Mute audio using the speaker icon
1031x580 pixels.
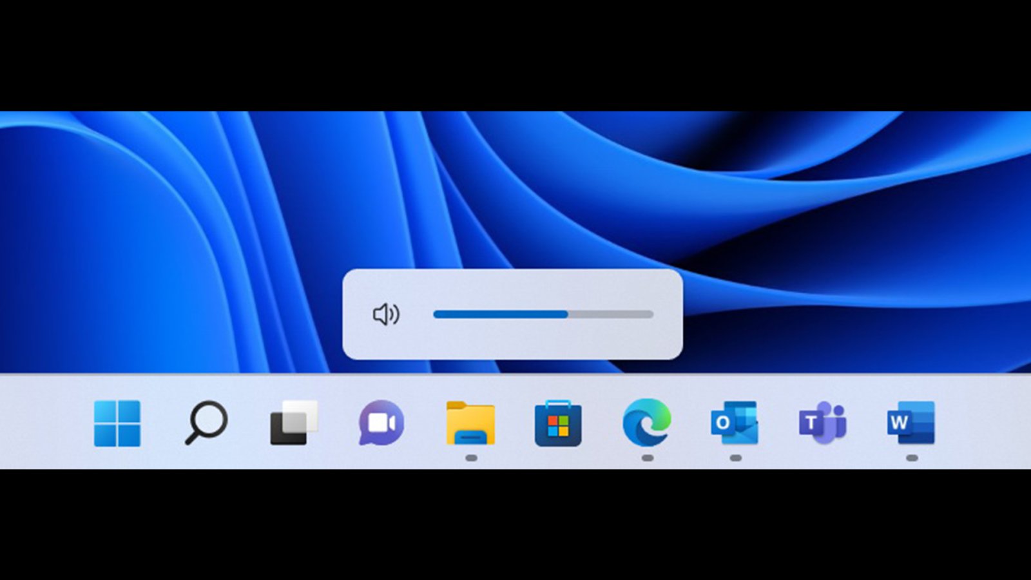click(386, 314)
